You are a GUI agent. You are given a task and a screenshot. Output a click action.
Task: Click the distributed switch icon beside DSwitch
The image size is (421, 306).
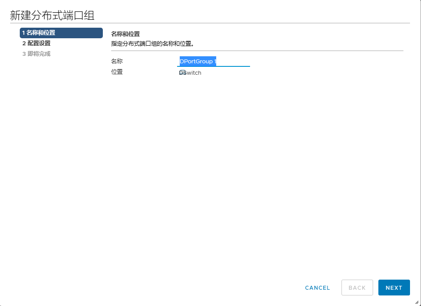click(182, 73)
